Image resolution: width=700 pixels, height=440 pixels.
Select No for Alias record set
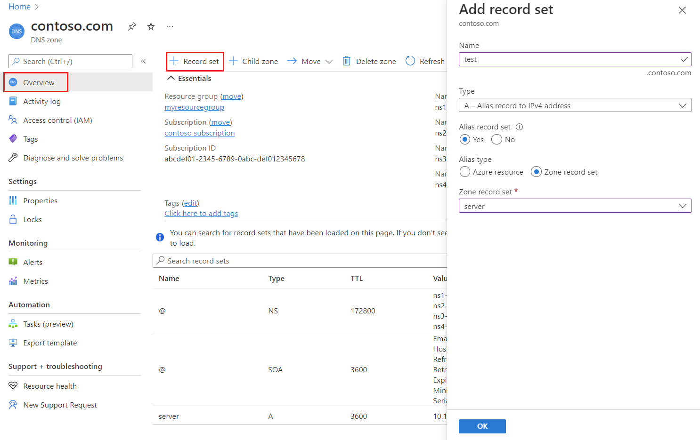pyautogui.click(x=497, y=140)
